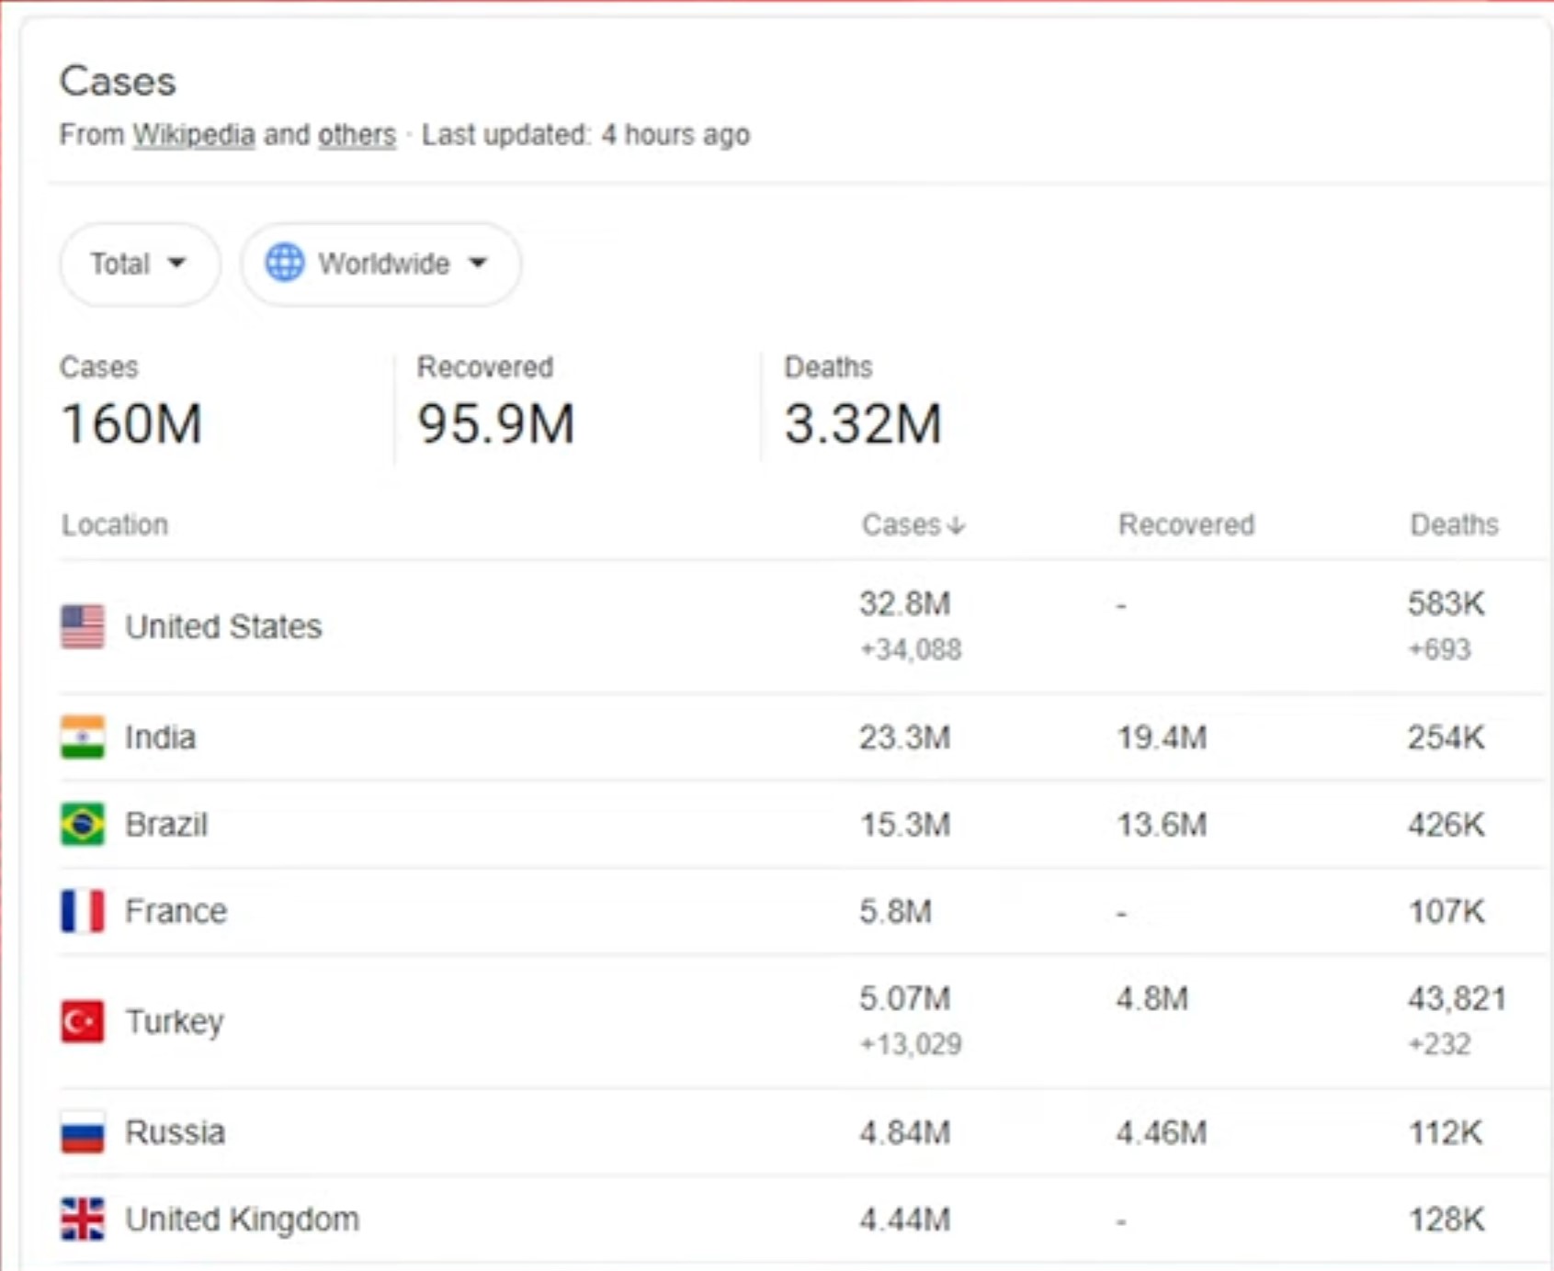1554x1271 pixels.
Task: Select the United States row name
Action: point(223,627)
